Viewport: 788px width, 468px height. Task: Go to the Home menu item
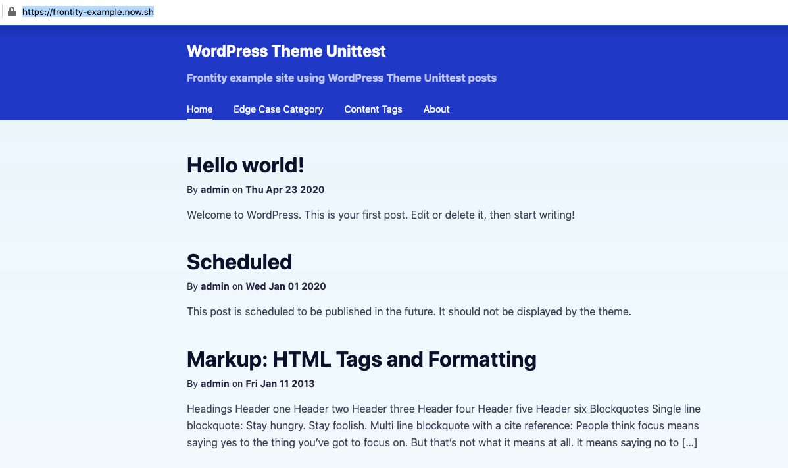(199, 109)
